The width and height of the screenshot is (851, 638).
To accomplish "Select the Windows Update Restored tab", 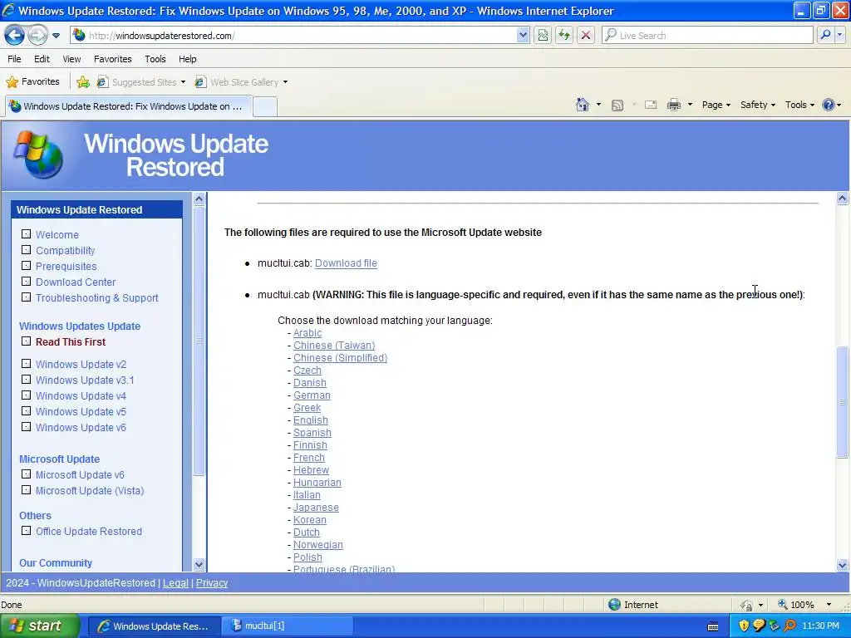I will click(129, 106).
